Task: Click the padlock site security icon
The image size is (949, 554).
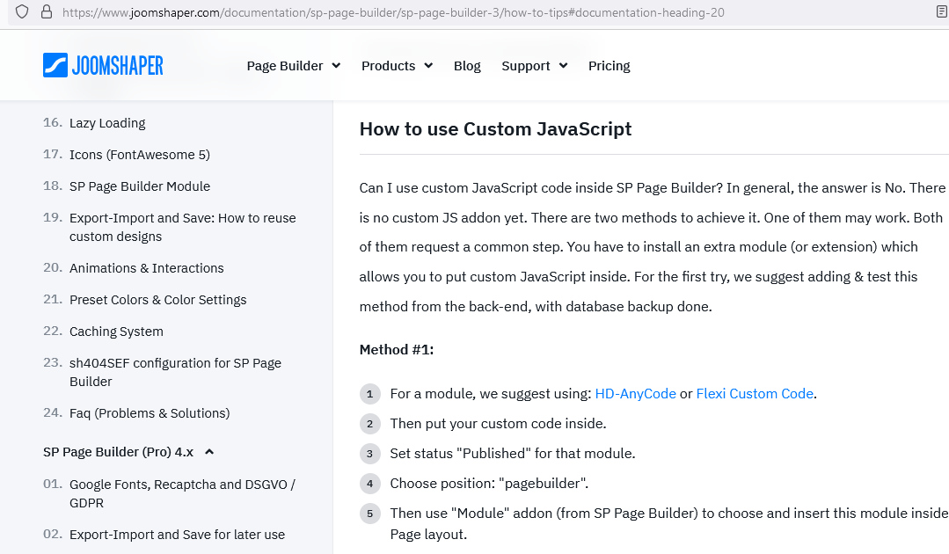Action: (46, 12)
